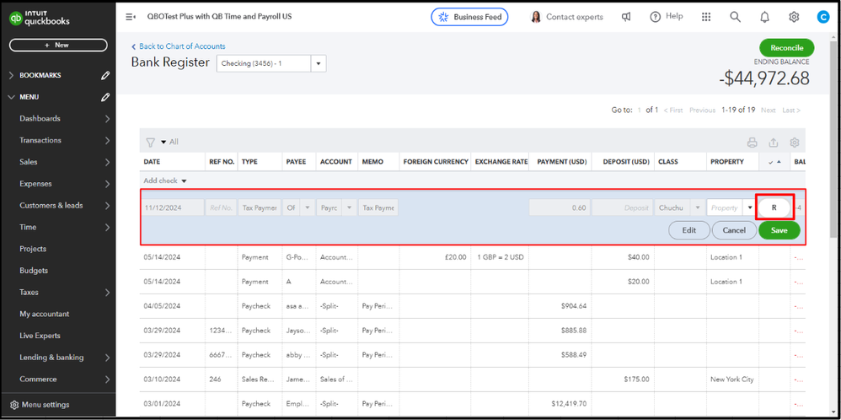Go to My accountant

pyautogui.click(x=44, y=314)
